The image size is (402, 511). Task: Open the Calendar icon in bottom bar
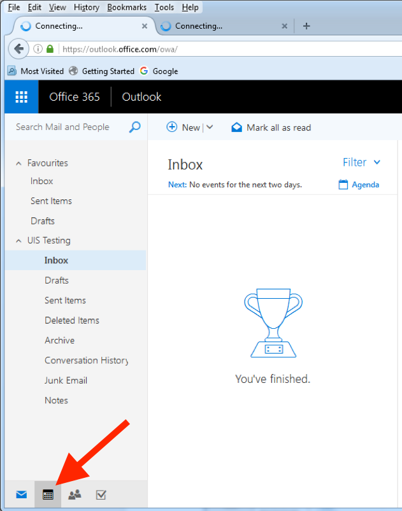(48, 494)
